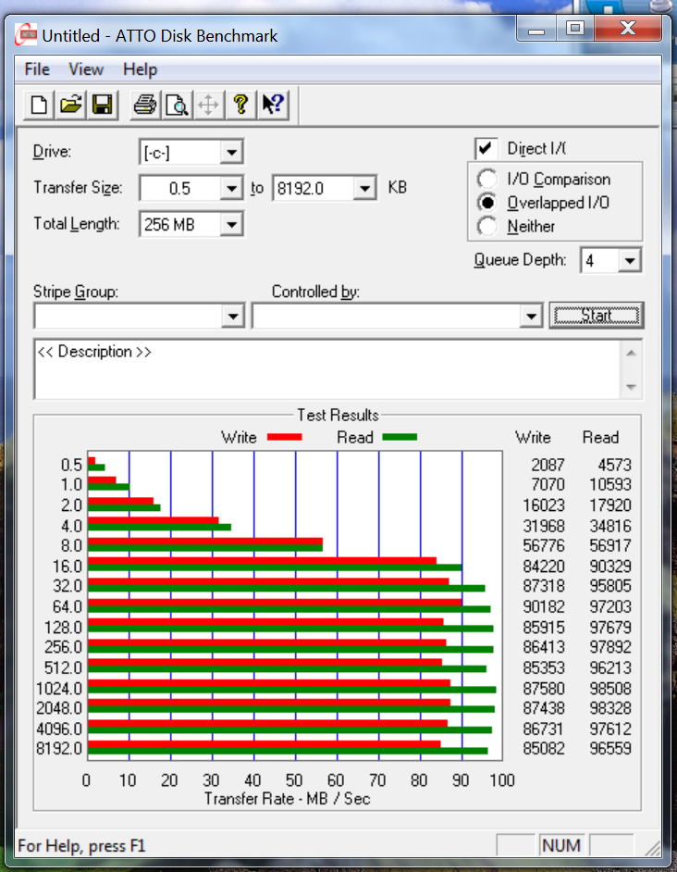Click the Transfer Rate - MB / Sec label
This screenshot has height=872, width=677.
click(x=287, y=799)
